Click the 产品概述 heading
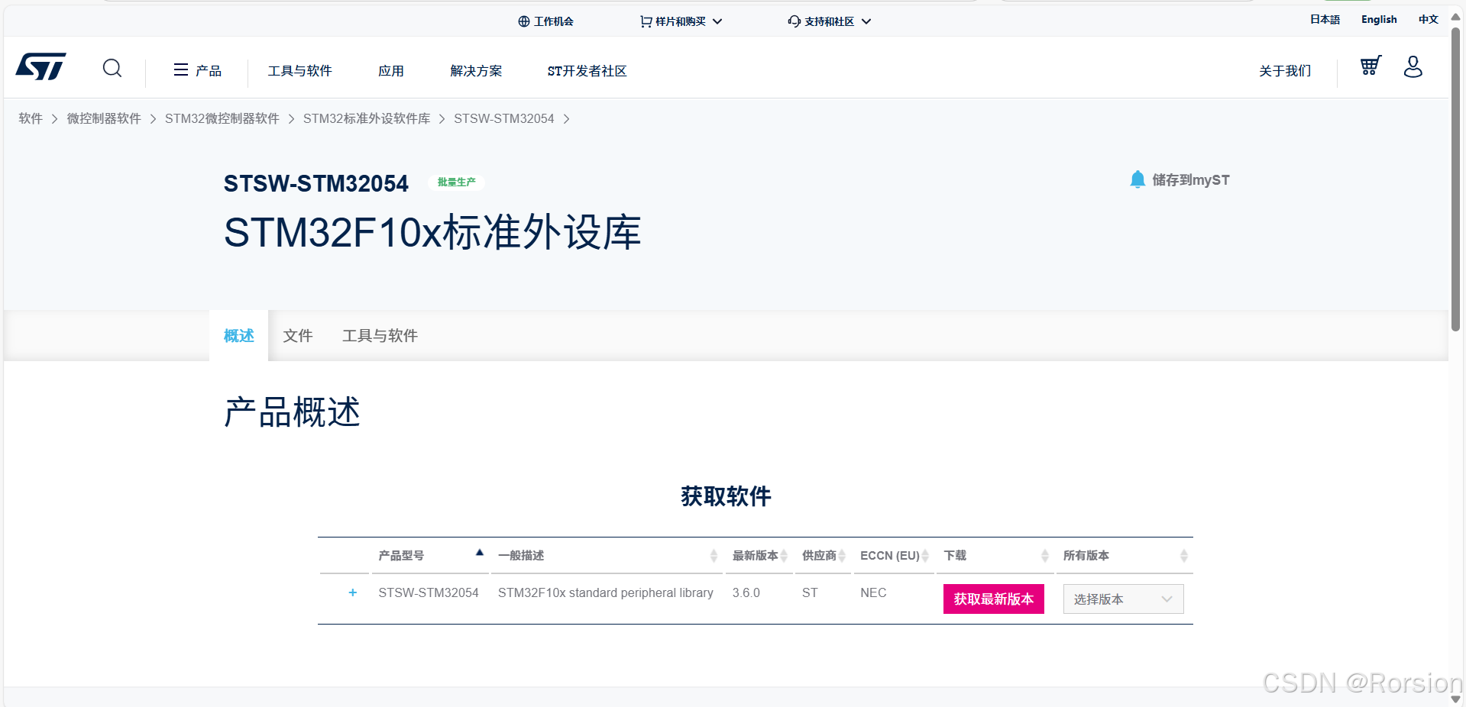The height and width of the screenshot is (707, 1466). [292, 412]
